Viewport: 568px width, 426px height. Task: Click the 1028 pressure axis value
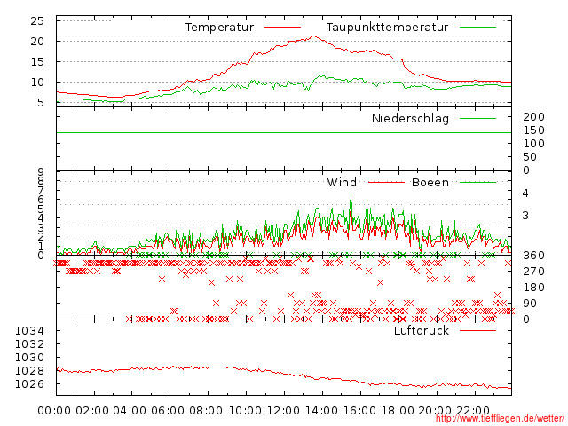29,371
